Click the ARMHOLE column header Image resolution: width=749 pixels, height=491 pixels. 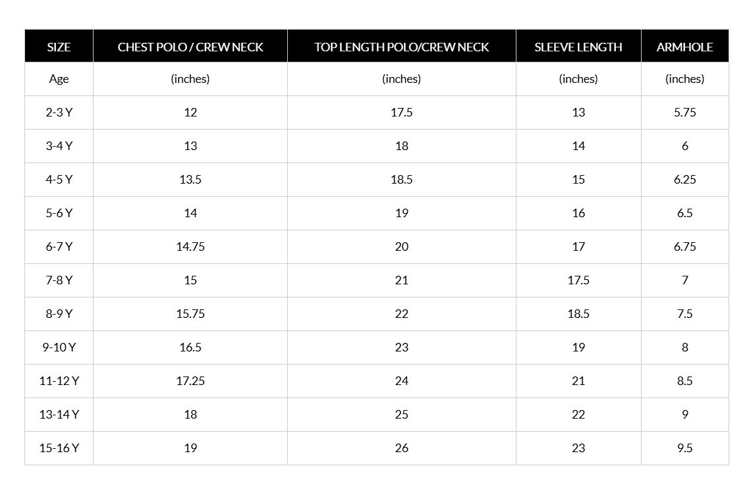click(684, 47)
